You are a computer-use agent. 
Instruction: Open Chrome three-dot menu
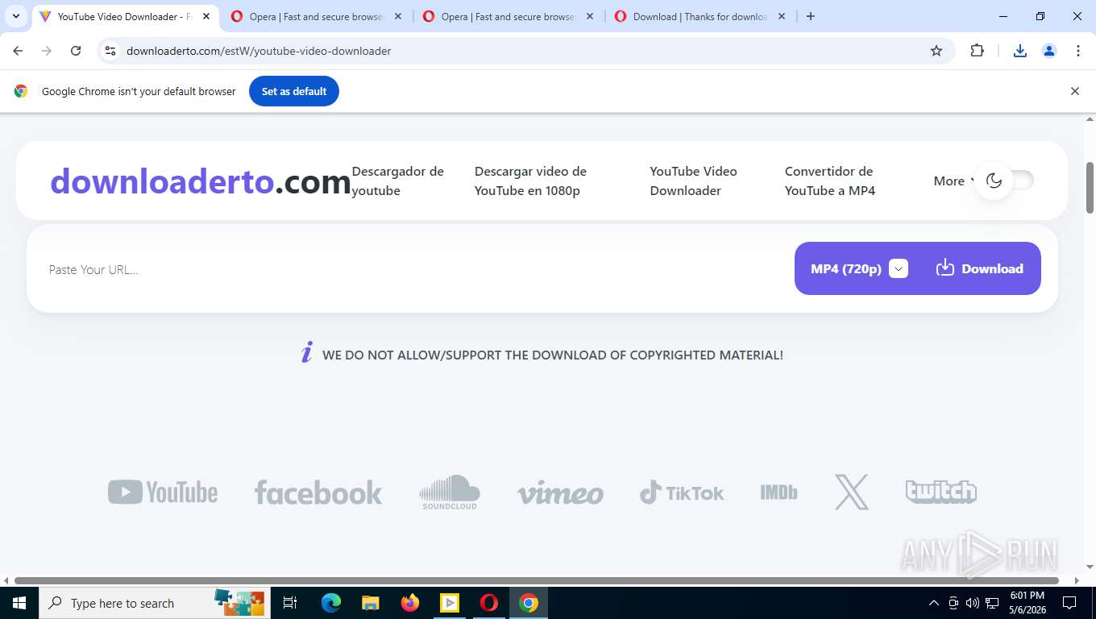click(x=1078, y=51)
